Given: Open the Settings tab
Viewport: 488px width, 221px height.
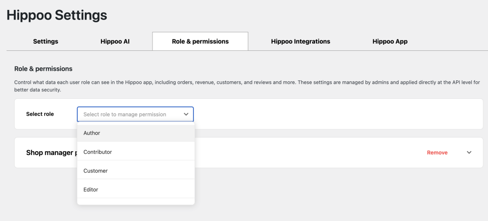Looking at the screenshot, I should coord(46,41).
